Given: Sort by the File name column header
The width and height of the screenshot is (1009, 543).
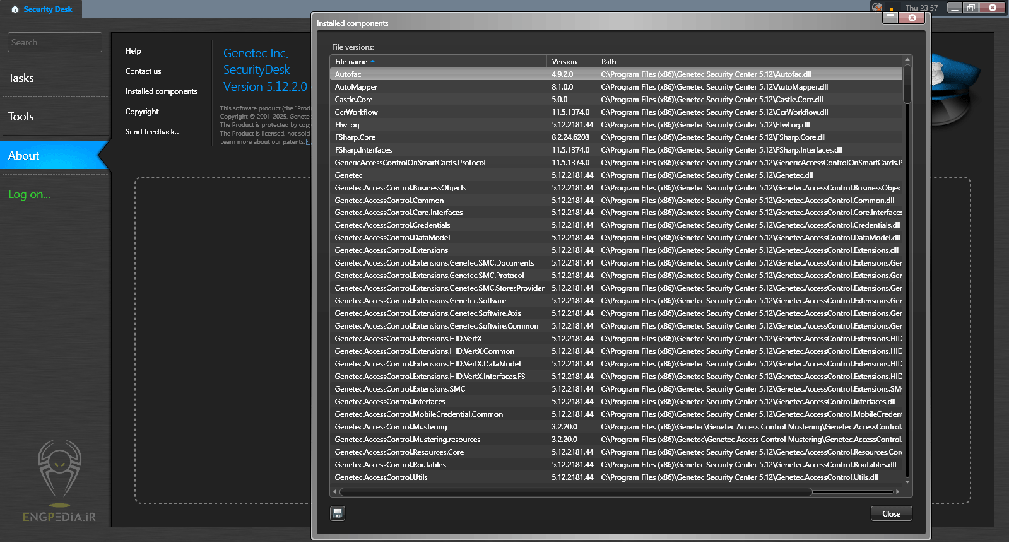Looking at the screenshot, I should [x=351, y=62].
